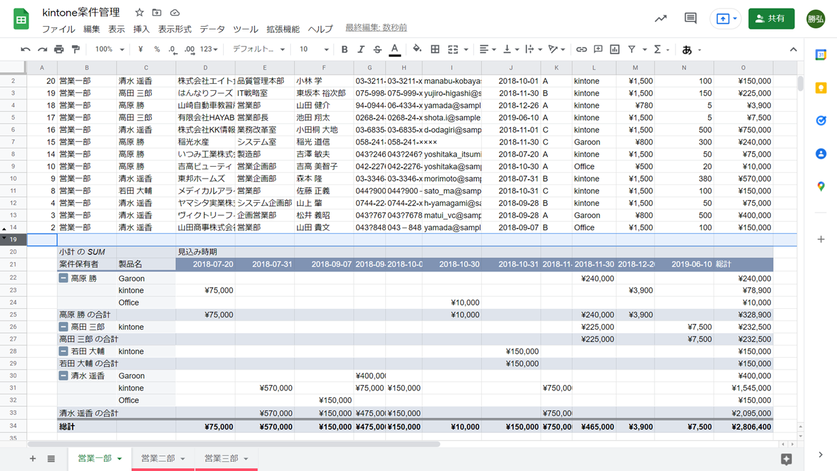Format as percent
The height and width of the screenshot is (471, 837).
coord(157,49)
